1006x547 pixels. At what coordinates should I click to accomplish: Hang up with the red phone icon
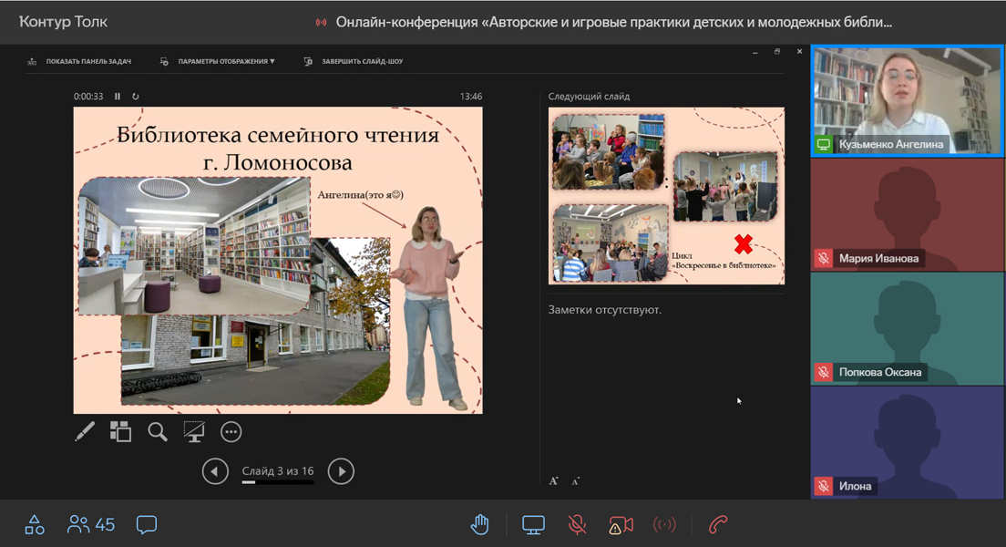pos(718,524)
